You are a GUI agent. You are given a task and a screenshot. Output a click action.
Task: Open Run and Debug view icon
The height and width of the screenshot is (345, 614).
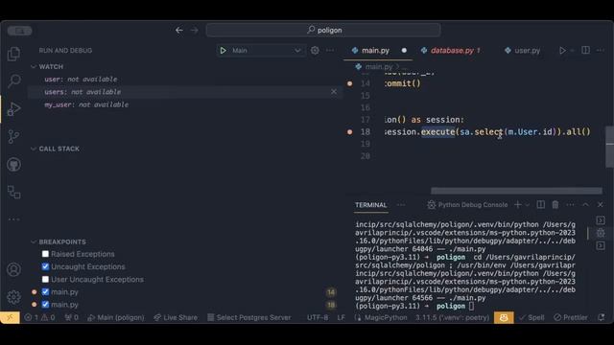coord(14,108)
